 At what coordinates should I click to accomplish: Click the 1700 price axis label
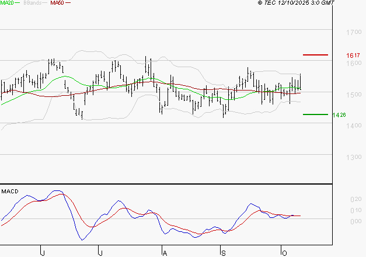[354, 32]
